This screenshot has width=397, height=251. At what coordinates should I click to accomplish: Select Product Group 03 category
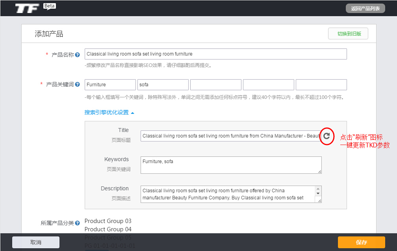point(108,221)
